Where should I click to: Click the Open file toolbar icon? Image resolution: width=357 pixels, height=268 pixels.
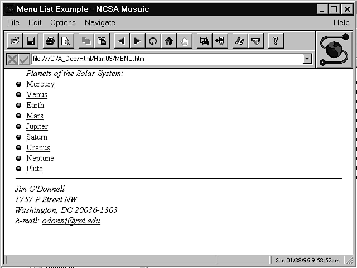pos(15,41)
